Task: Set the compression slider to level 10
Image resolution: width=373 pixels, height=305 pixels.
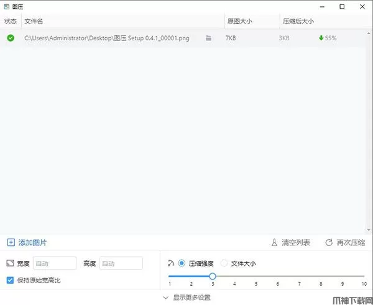Action: click(x=364, y=276)
